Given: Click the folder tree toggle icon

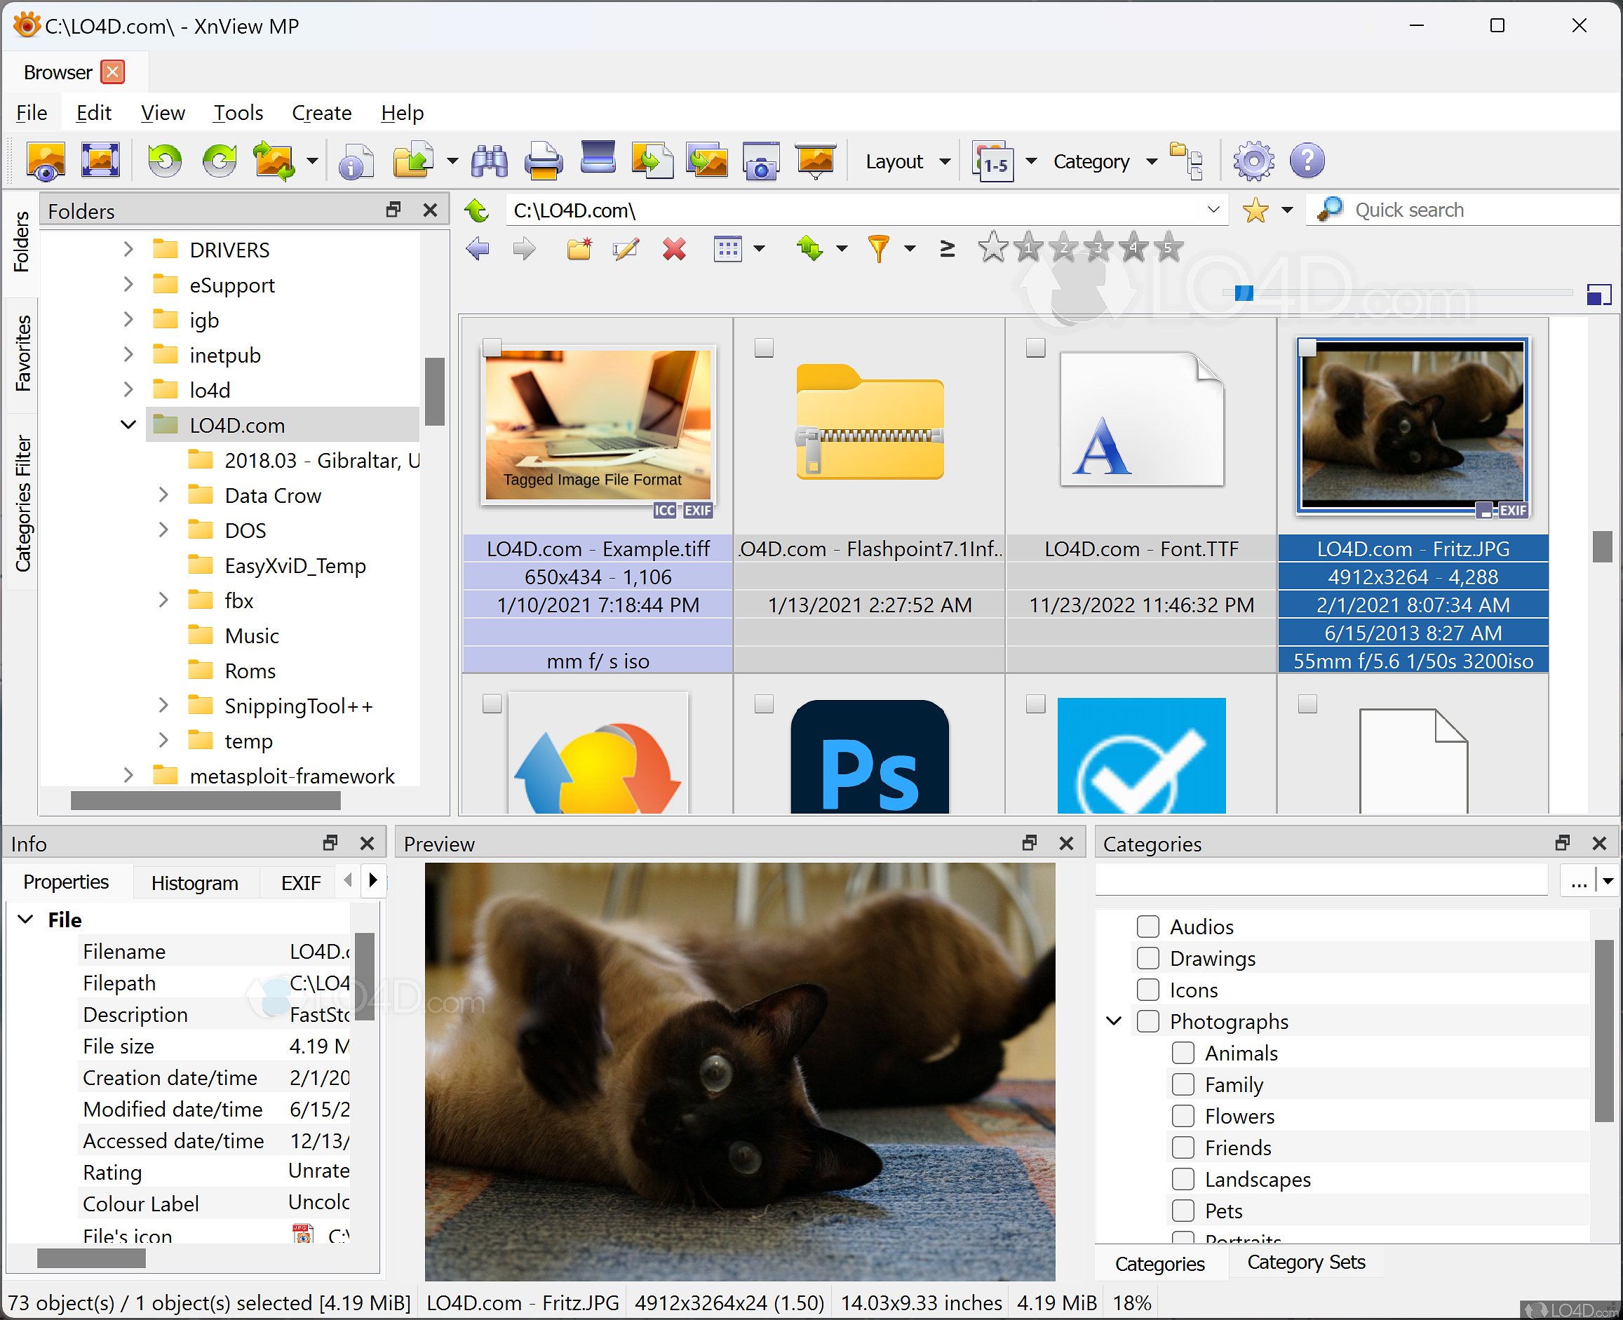Looking at the screenshot, I should click(x=1186, y=161).
